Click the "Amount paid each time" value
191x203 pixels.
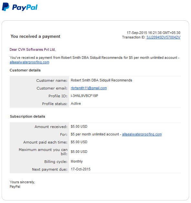tap(79, 142)
